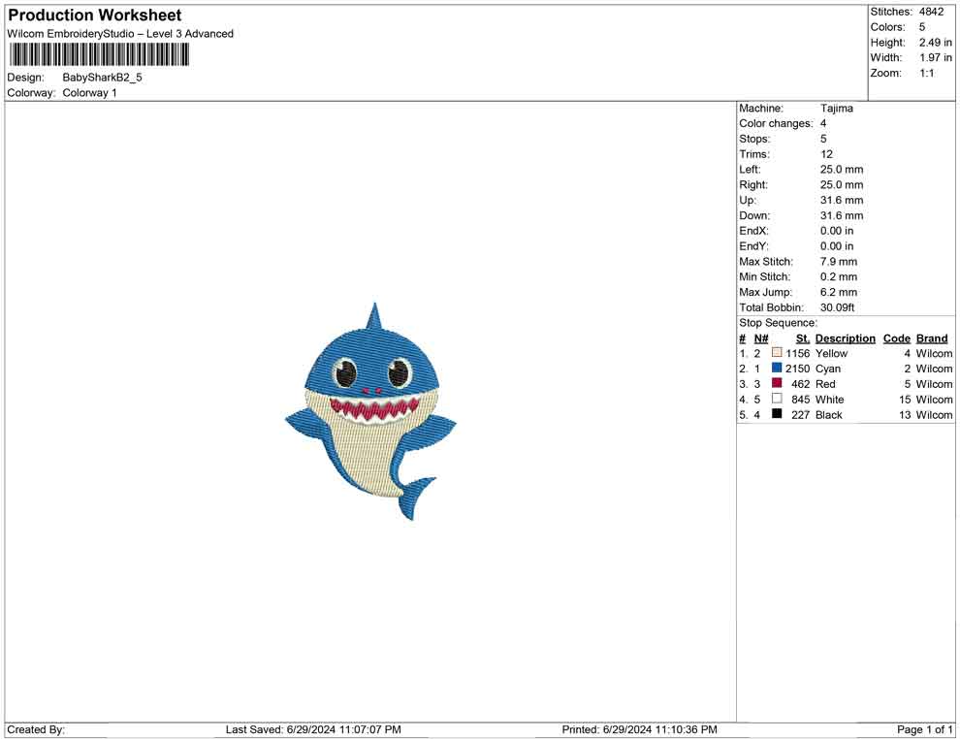Click the White thread color swatch
The height and width of the screenshot is (739, 960).
tap(777, 399)
